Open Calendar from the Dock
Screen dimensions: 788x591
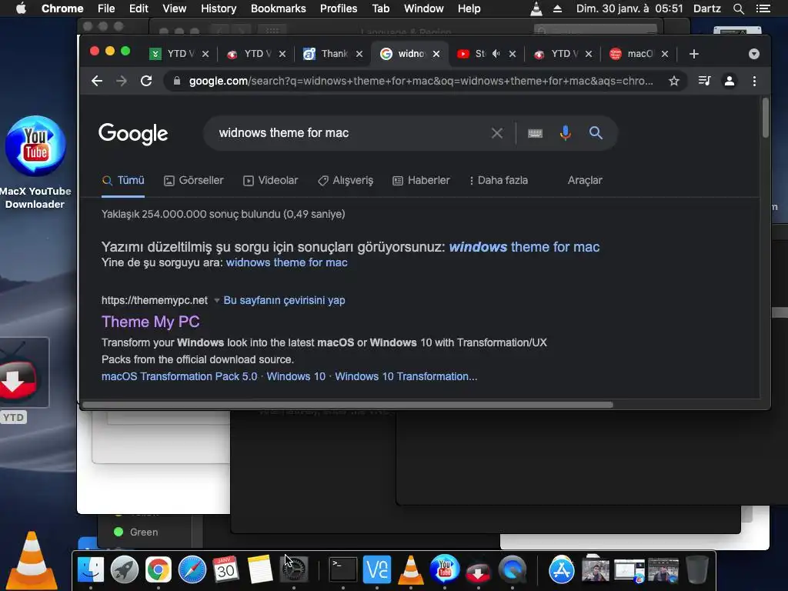(x=225, y=570)
